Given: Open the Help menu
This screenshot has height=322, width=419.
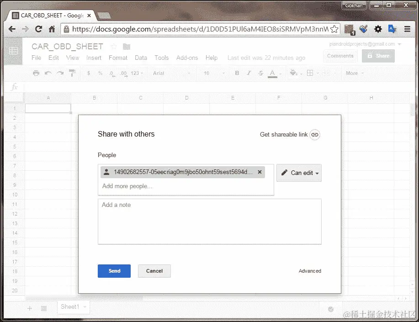Looking at the screenshot, I should coord(212,58).
